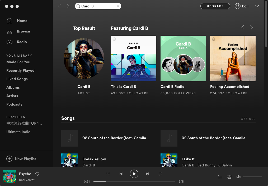Open This Is Cardi B playlist cover

click(134, 58)
